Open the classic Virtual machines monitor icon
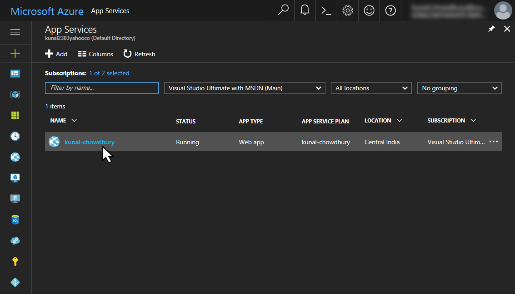This screenshot has width=515, height=294. click(15, 199)
